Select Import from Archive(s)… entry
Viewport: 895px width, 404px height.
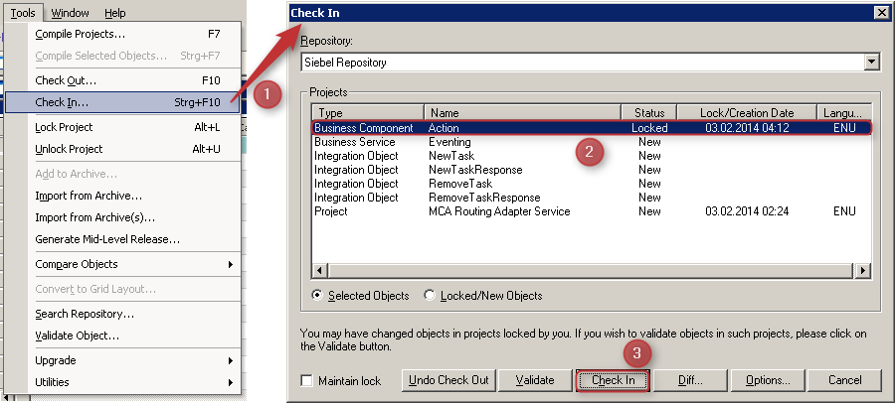122,217
